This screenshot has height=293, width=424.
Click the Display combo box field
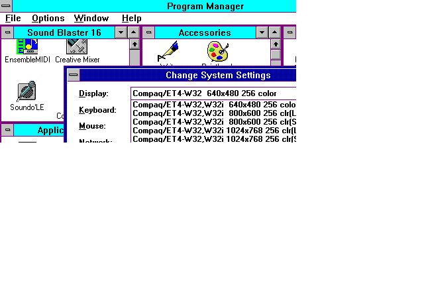[x=213, y=93]
